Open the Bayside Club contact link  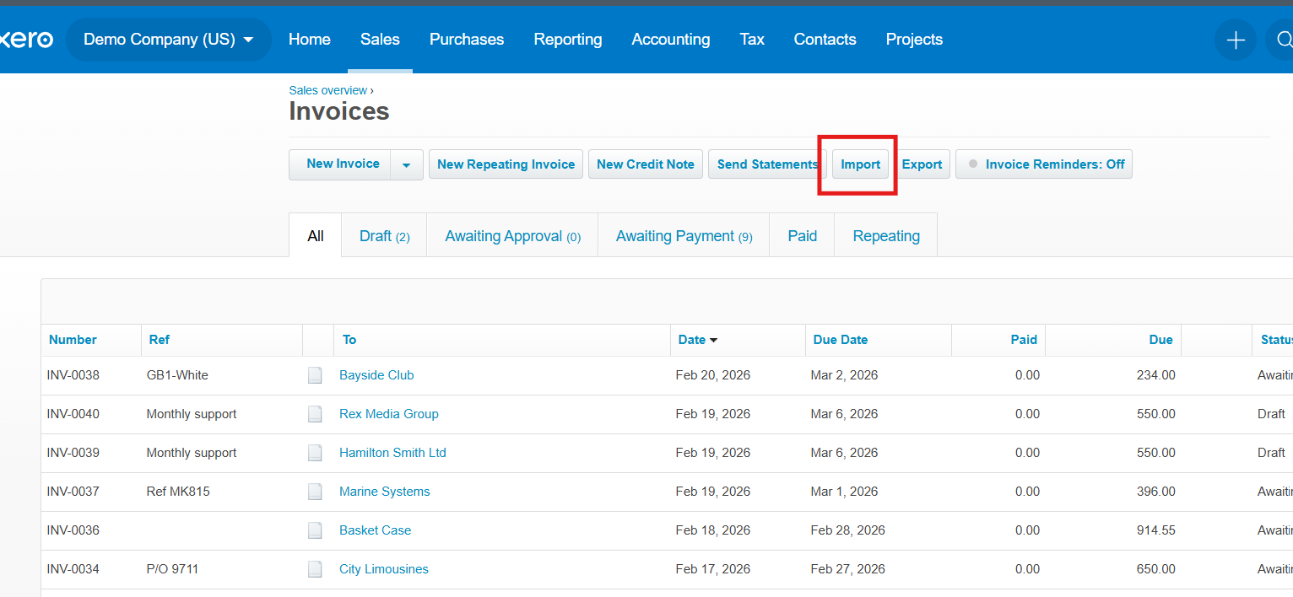(x=376, y=375)
